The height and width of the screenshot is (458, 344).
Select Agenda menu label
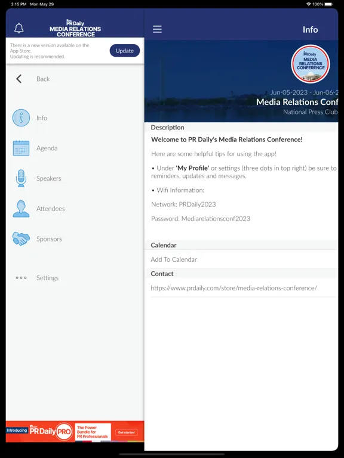(x=47, y=148)
